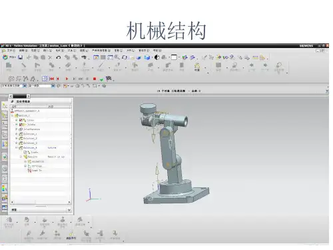Click the Undo arrow icon

pos(59,57)
